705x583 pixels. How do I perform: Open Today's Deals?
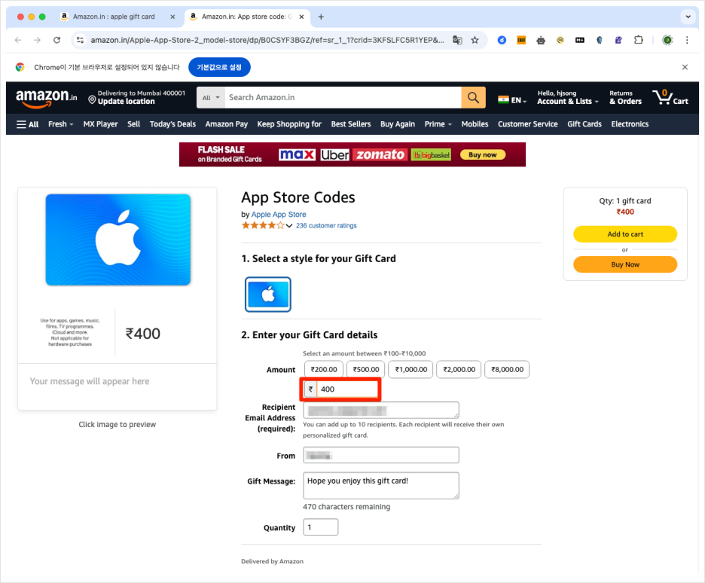point(172,124)
